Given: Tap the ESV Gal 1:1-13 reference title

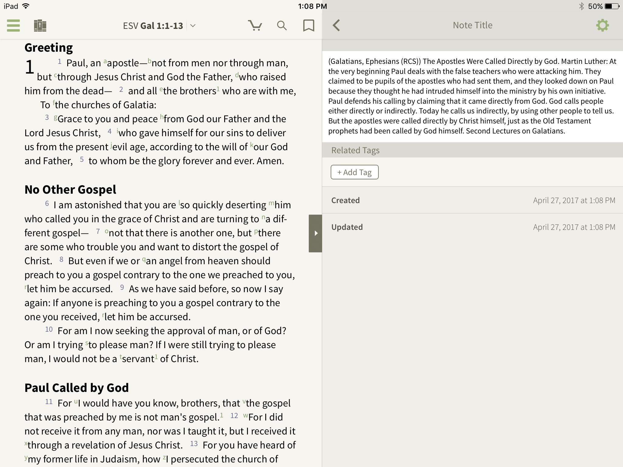Looking at the screenshot, I should tap(153, 26).
